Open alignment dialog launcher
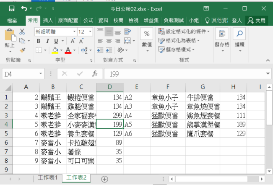Screen dimensions: 273x185 click(x=135, y=60)
